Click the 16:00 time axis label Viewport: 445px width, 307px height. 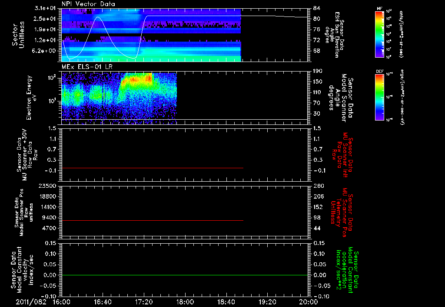pos(62,302)
